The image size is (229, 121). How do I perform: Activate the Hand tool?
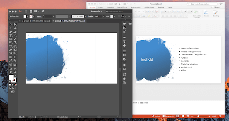point(11,72)
